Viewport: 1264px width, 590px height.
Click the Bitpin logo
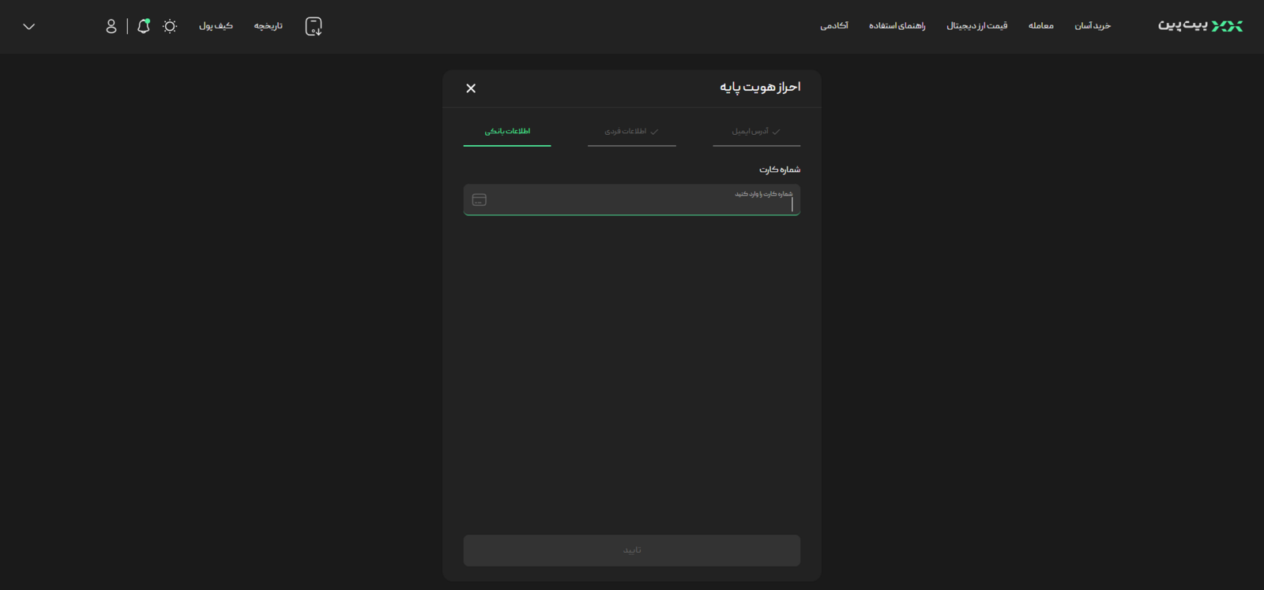1199,26
